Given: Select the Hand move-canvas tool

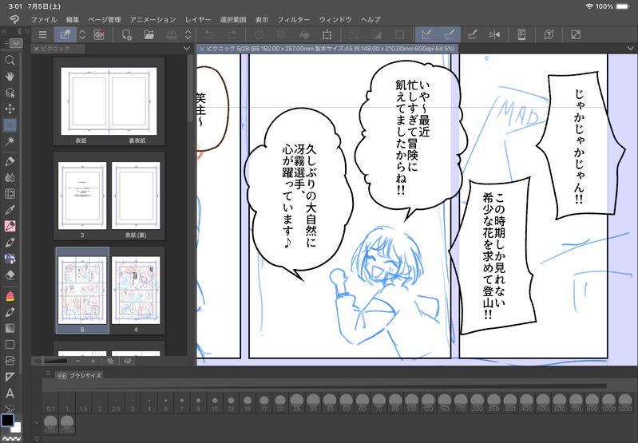Looking at the screenshot, I should coord(10,77).
